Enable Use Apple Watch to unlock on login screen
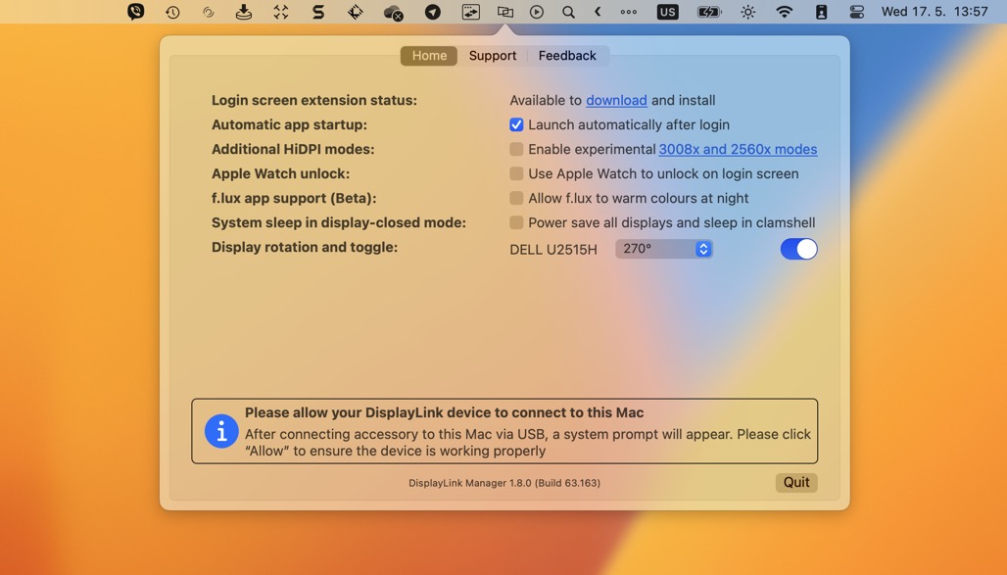 click(516, 173)
